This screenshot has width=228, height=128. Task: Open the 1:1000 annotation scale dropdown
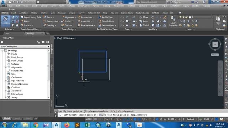[172, 119]
